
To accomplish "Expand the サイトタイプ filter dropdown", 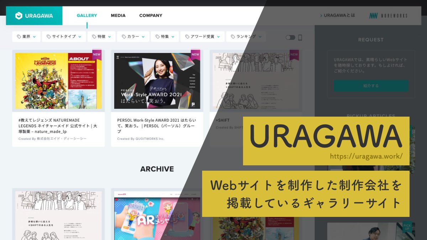I will [64, 37].
